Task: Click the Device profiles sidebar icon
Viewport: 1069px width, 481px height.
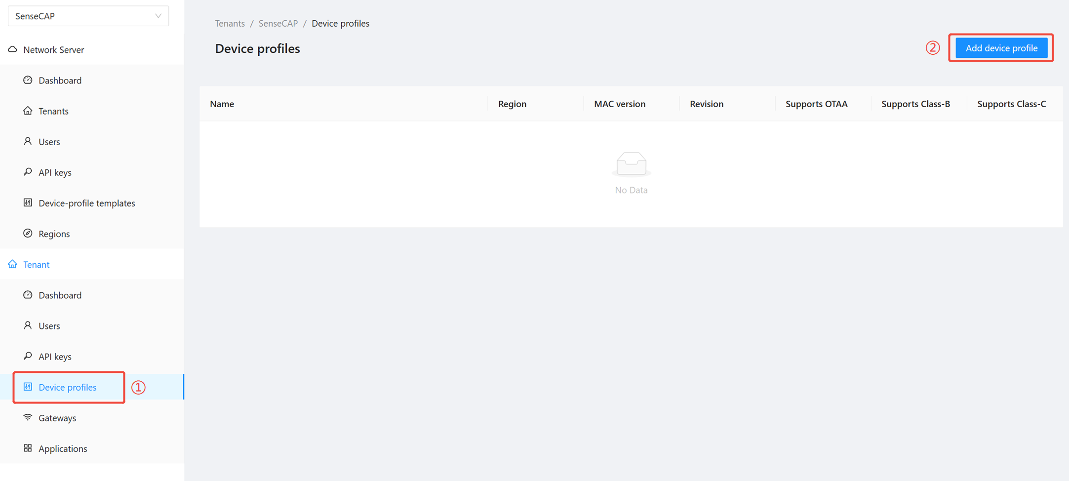Action: tap(28, 387)
